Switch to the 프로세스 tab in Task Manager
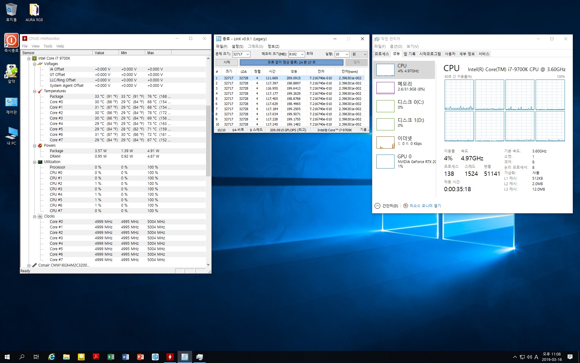Screen dimensions: 580x363 pyautogui.click(x=382, y=54)
